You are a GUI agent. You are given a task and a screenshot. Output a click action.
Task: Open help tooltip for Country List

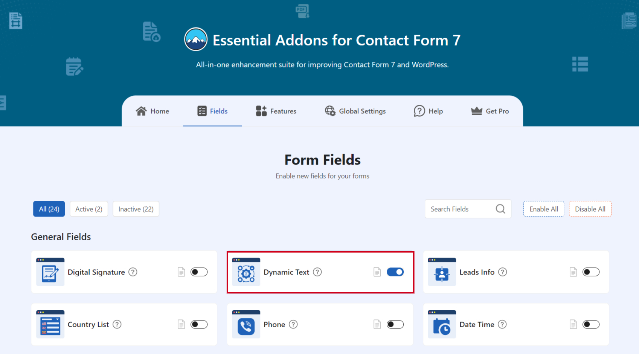117,324
